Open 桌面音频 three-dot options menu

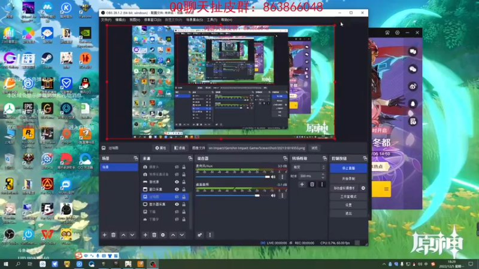pos(282,195)
